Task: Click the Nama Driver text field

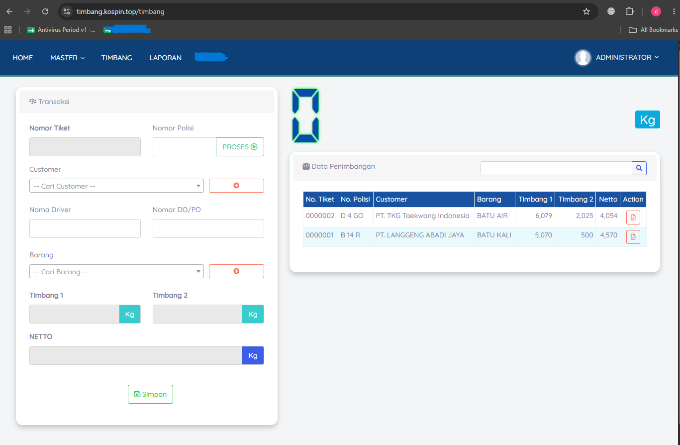Action: click(85, 228)
